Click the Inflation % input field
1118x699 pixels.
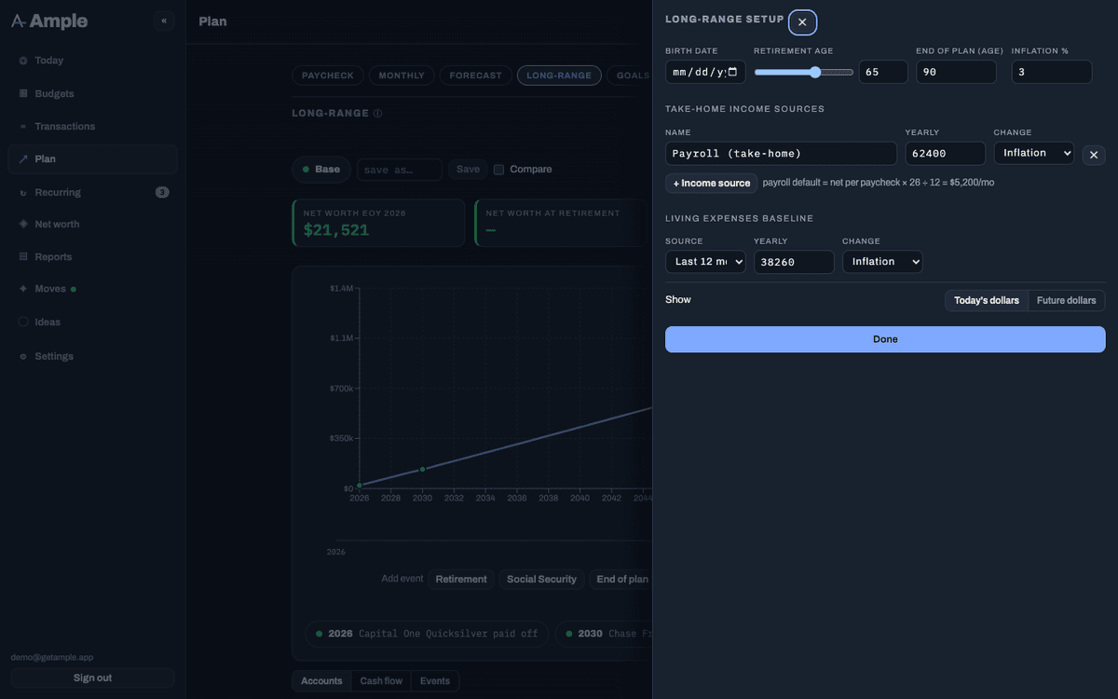1052,72
